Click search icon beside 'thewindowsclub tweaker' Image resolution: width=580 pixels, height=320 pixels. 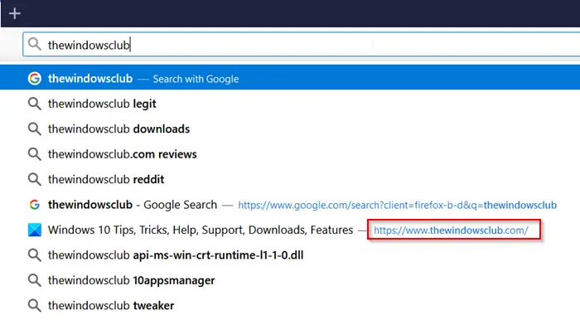click(35, 306)
